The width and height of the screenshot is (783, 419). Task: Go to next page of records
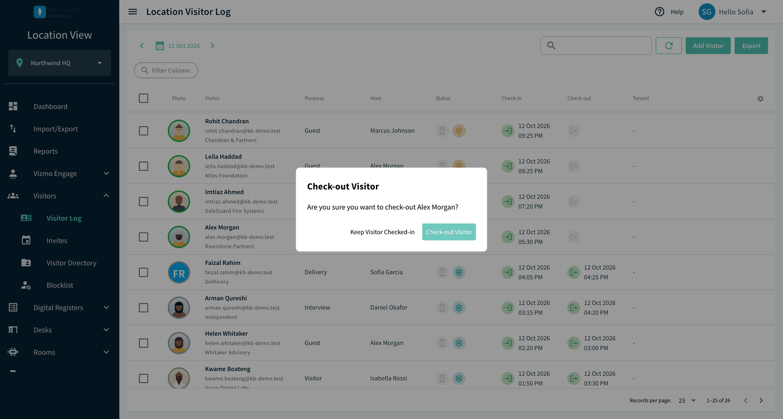[x=761, y=400]
